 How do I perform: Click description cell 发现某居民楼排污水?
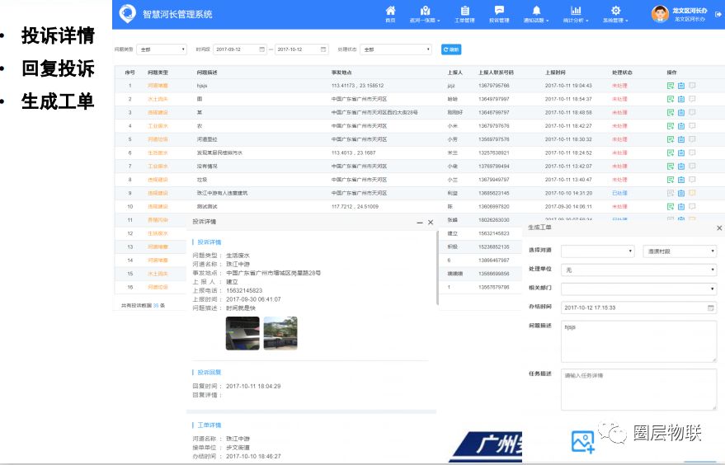pyautogui.click(x=219, y=153)
